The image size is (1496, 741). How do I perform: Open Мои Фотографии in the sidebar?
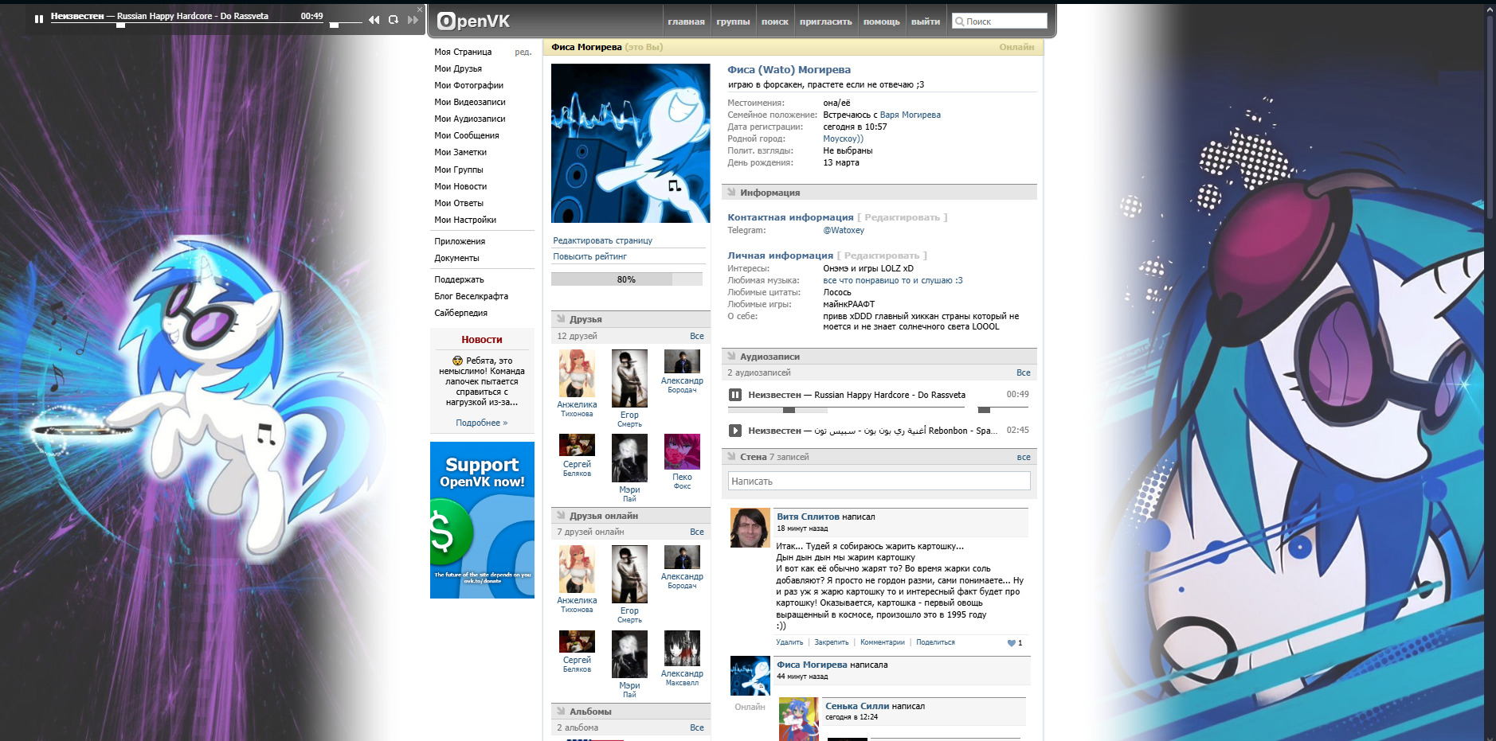(x=468, y=85)
